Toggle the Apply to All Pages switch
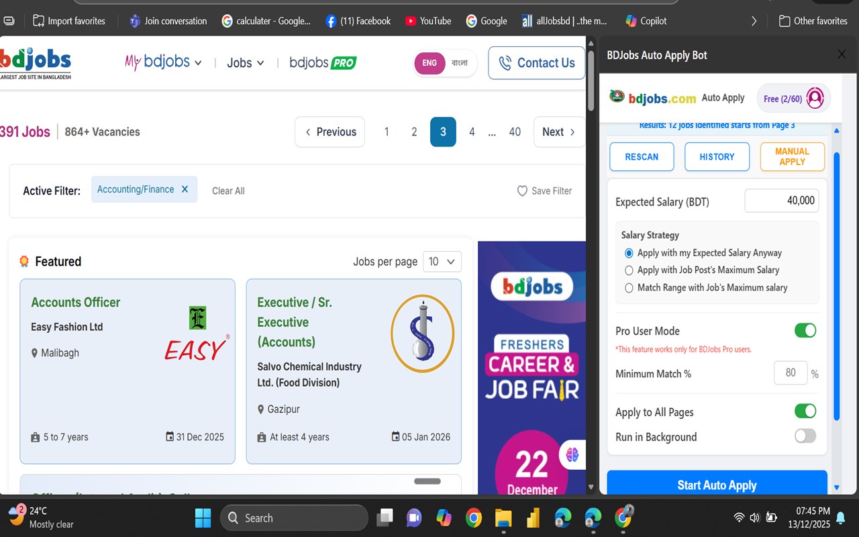The height and width of the screenshot is (537, 859). pos(805,411)
